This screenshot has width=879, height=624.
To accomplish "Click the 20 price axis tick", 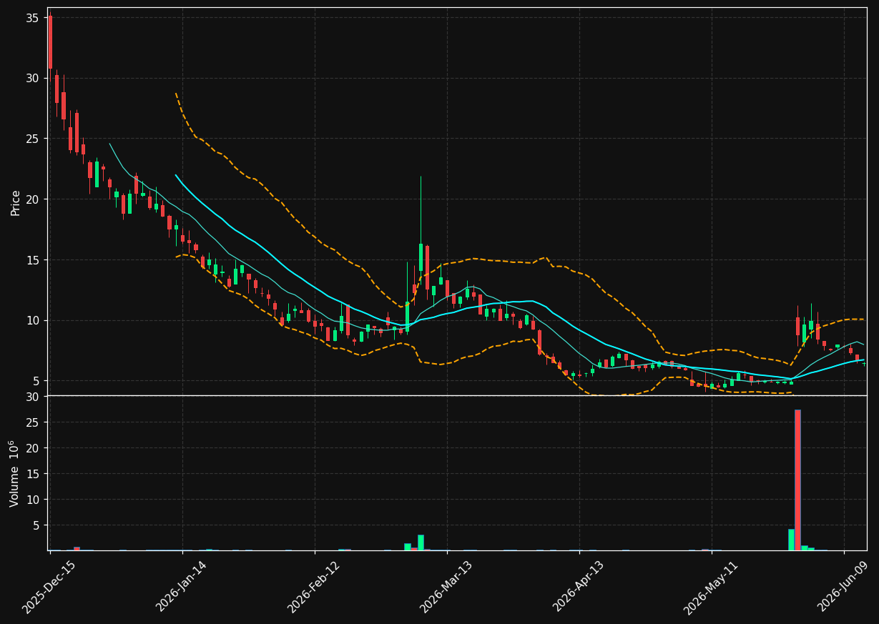I will click(x=32, y=199).
